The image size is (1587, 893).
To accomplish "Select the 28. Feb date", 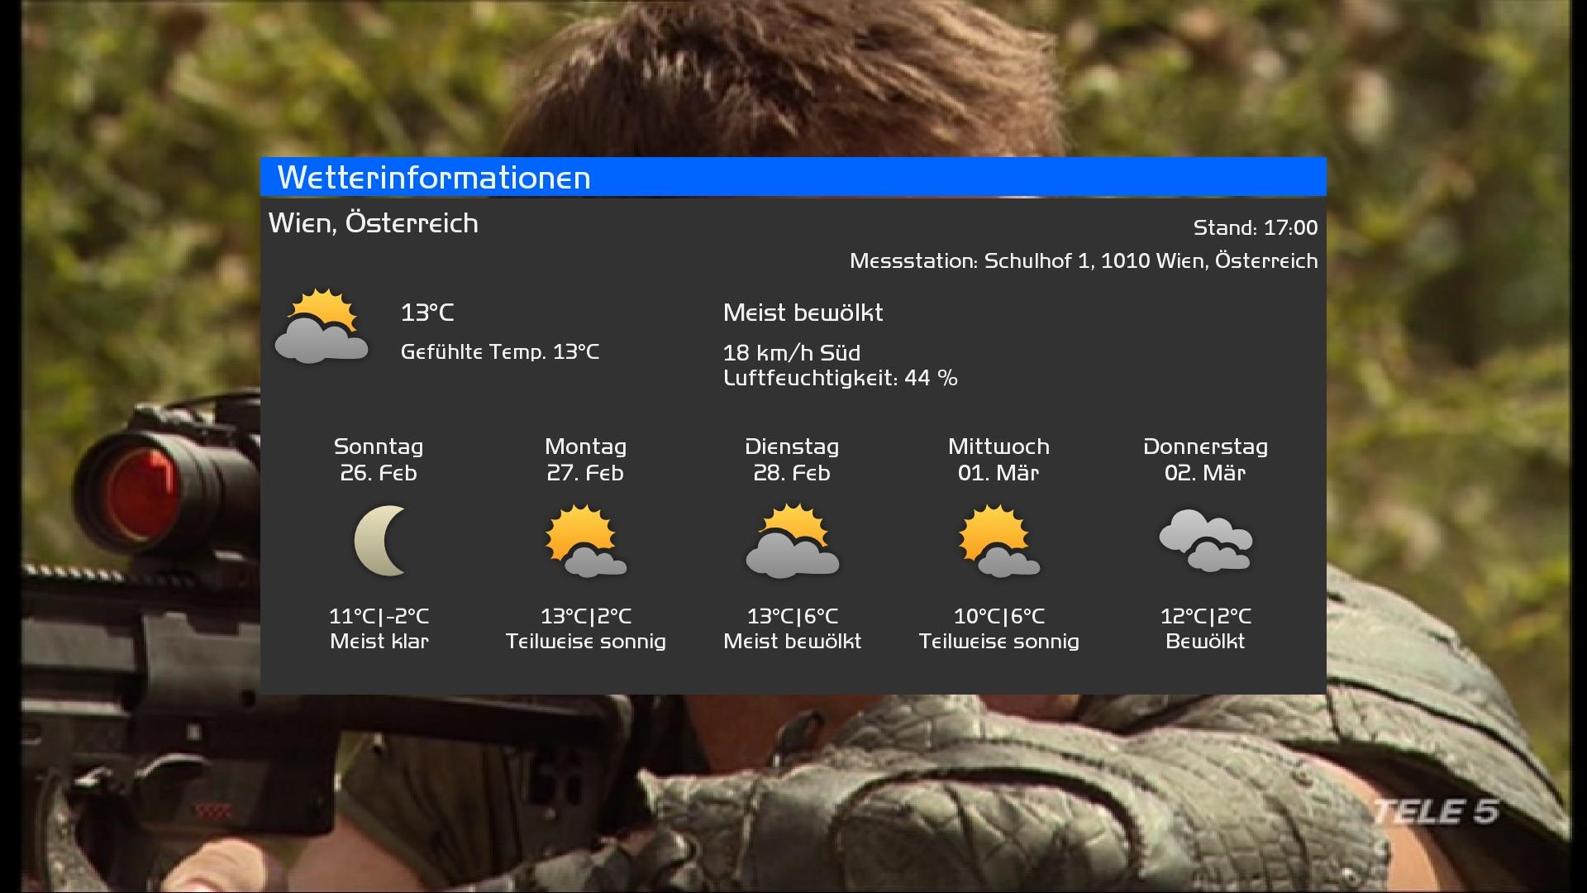I will [792, 473].
